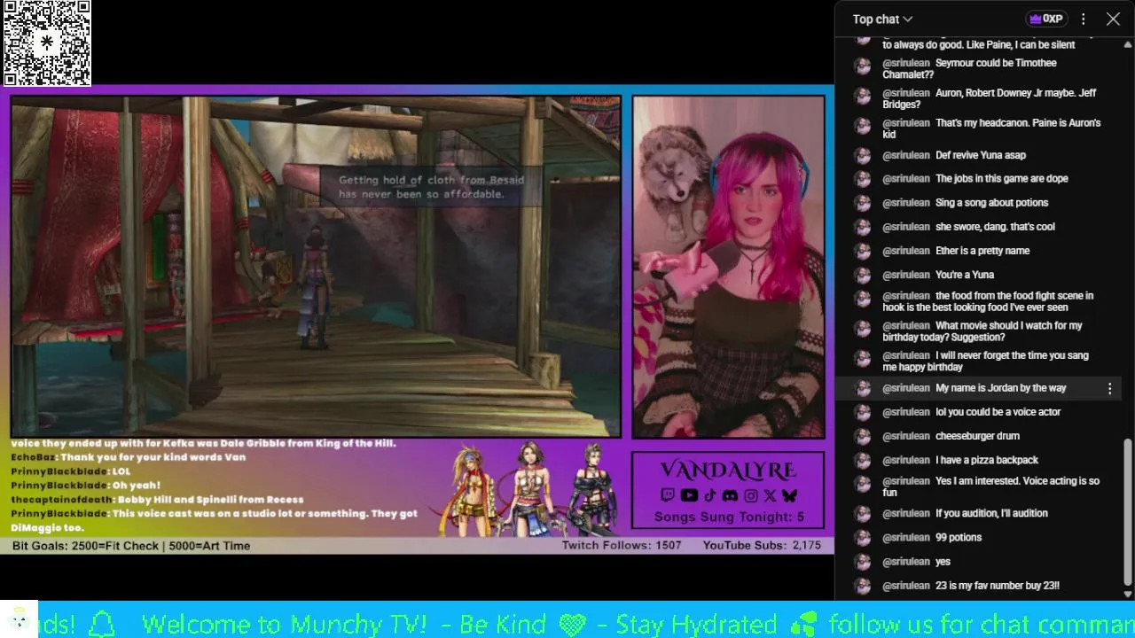The width and height of the screenshot is (1135, 638).
Task: Click the bell icon in bottom ticker
Action: 102,623
